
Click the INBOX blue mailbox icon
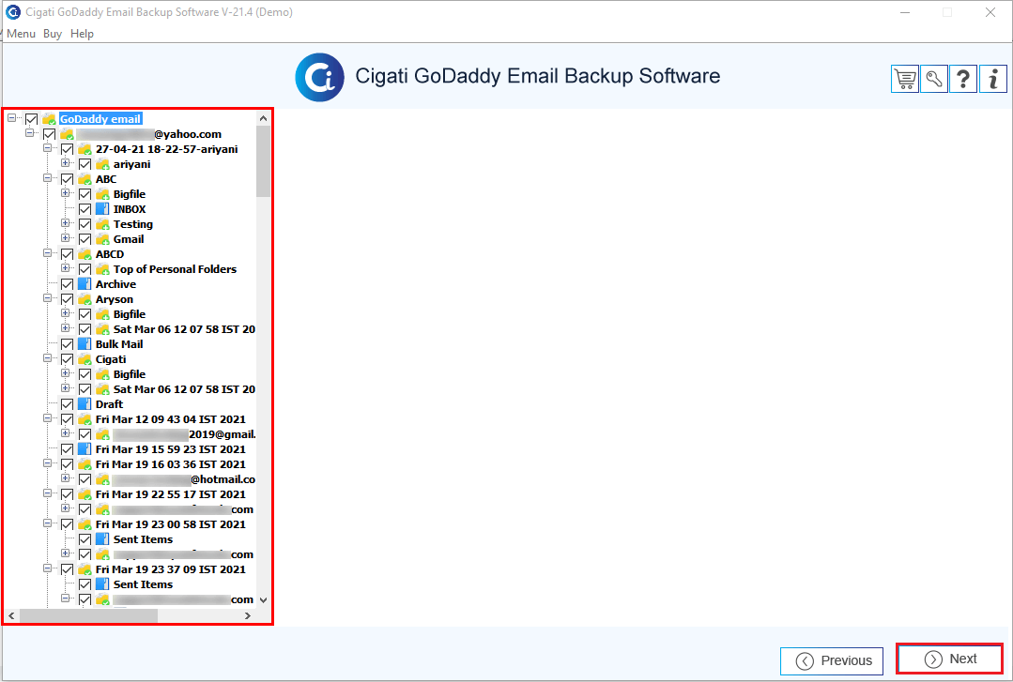[102, 209]
